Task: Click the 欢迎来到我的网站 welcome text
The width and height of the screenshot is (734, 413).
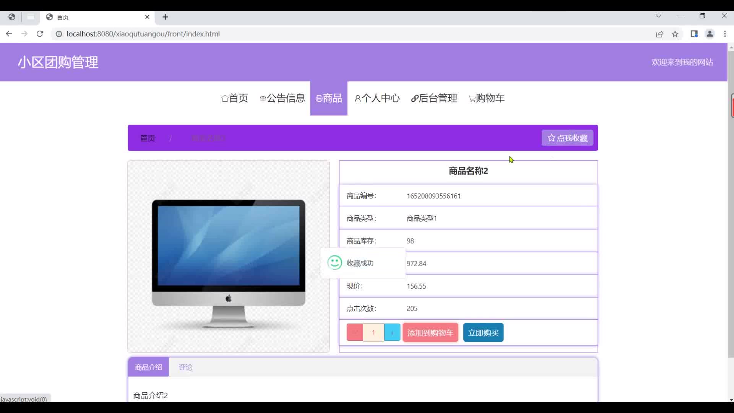Action: (682, 62)
